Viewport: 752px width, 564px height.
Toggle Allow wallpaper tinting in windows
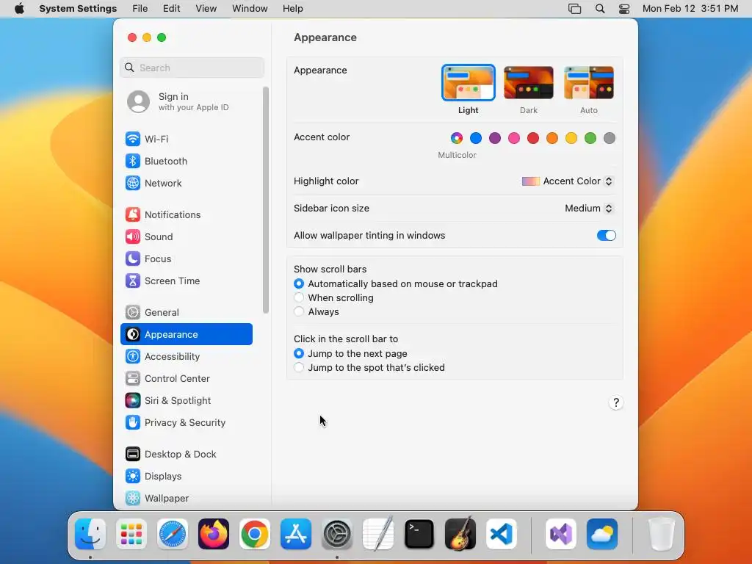606,236
